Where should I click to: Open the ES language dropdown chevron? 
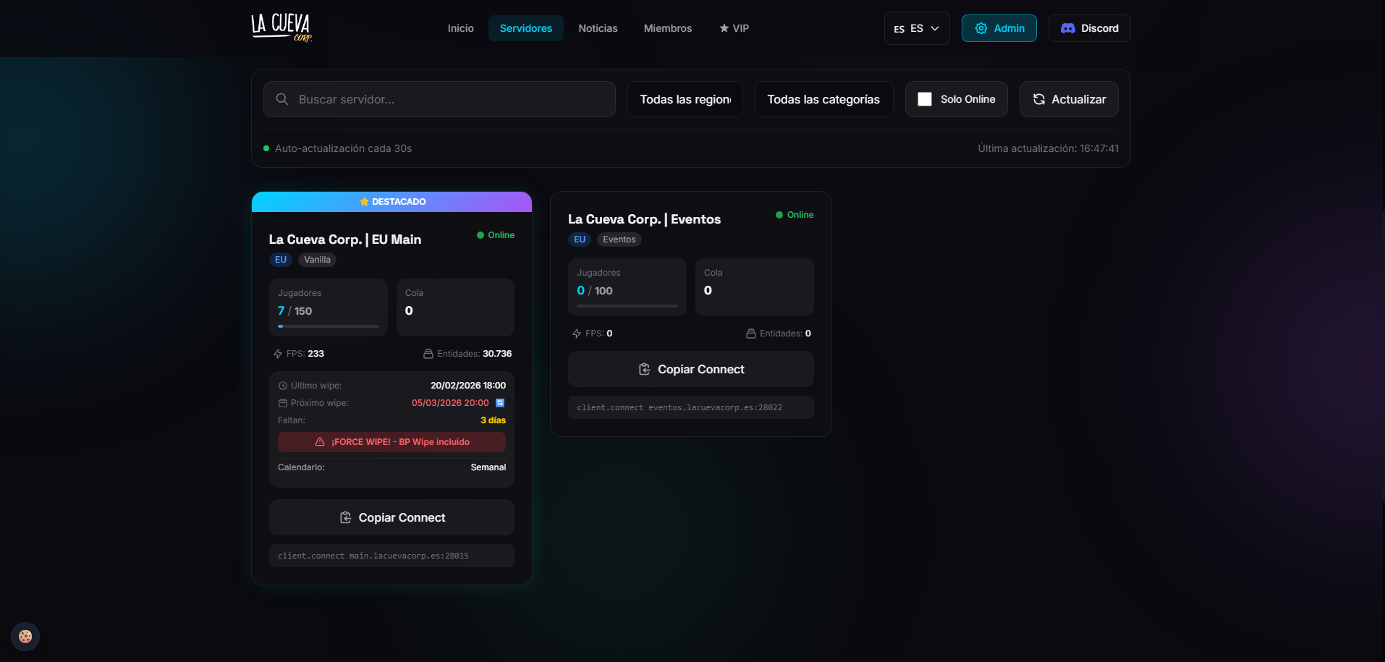[935, 28]
